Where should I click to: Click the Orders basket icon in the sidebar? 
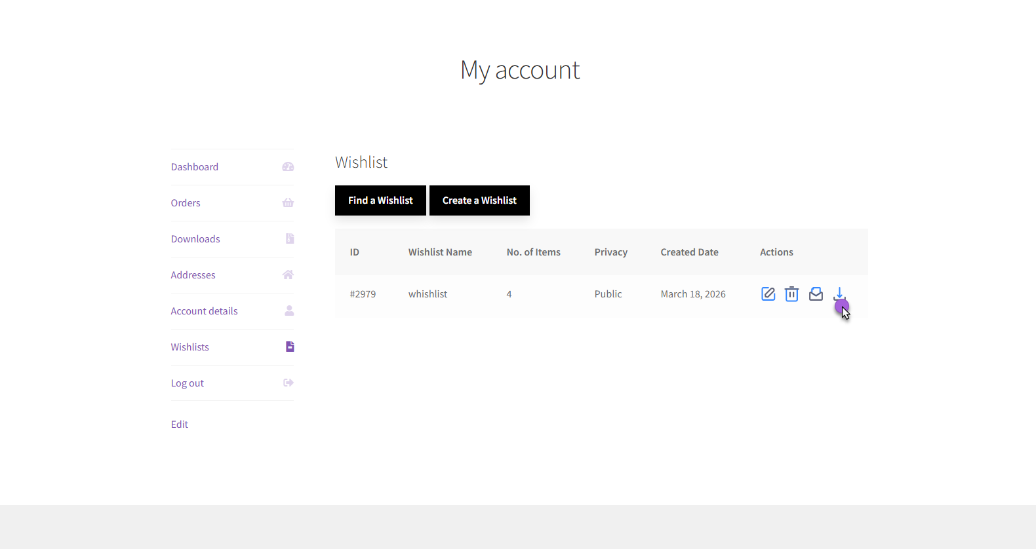(x=288, y=203)
